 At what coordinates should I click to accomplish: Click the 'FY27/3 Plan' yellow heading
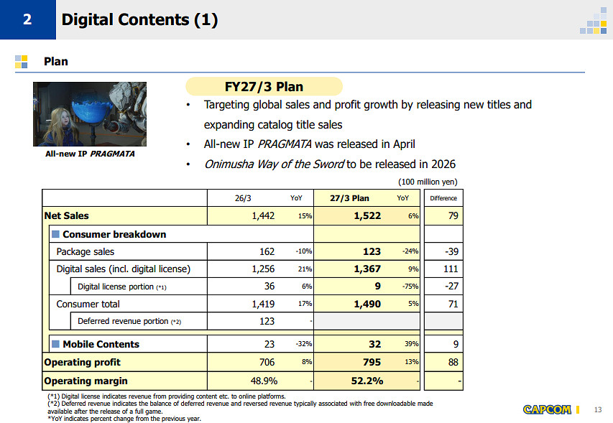[264, 86]
